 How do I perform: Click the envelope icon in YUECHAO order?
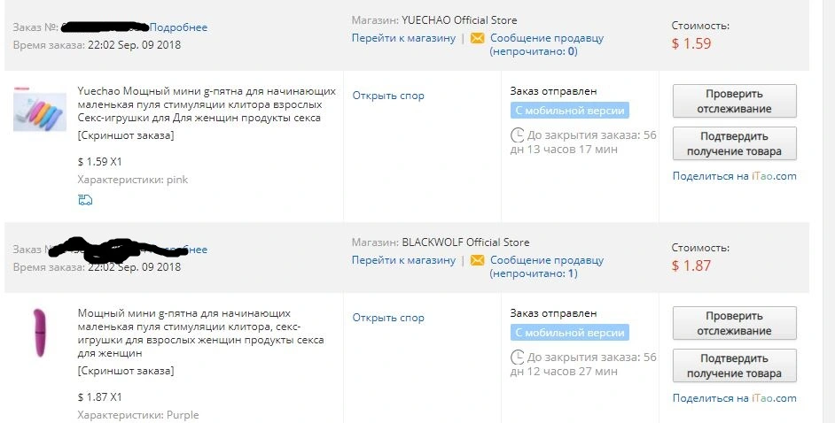point(478,38)
